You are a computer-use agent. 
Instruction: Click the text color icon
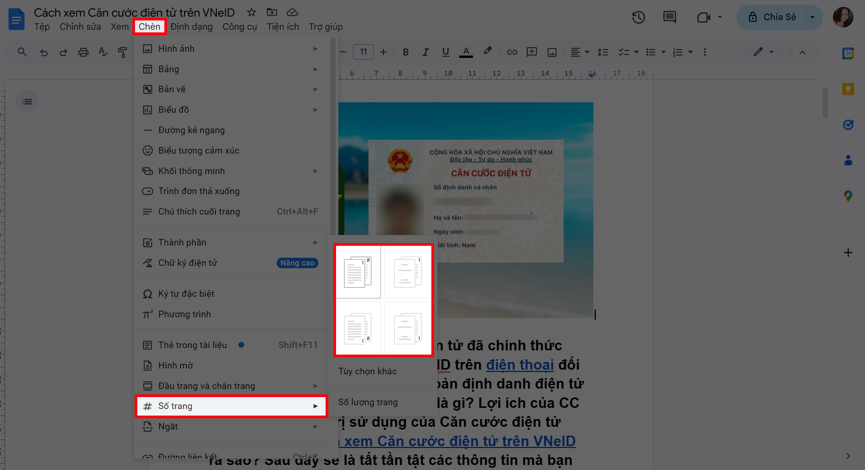click(x=466, y=52)
